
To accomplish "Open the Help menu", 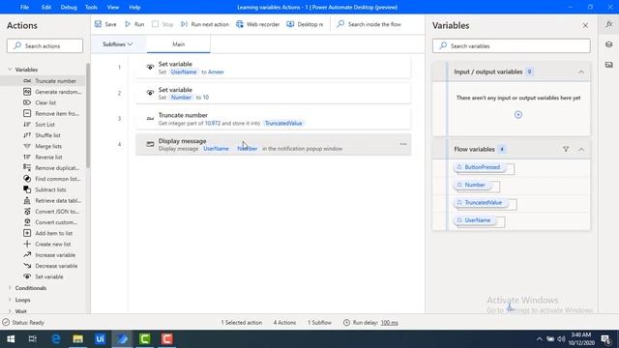I will [x=134, y=7].
